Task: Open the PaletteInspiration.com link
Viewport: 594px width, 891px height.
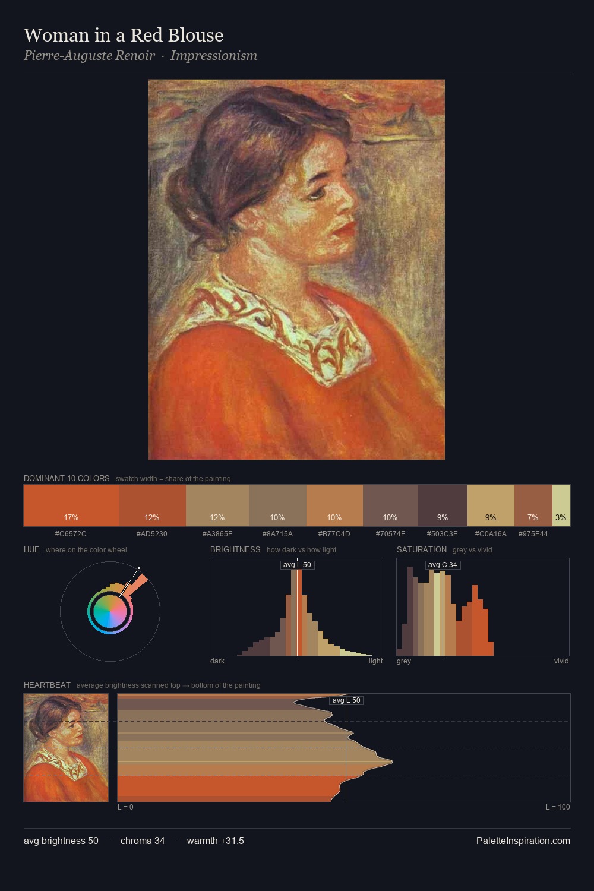Action: (523, 841)
